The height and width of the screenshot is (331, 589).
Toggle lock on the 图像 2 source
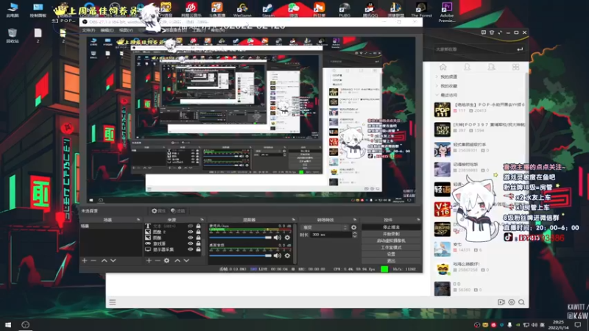[198, 232]
